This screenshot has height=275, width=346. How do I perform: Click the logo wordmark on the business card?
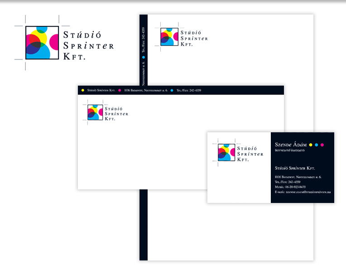(x=250, y=154)
